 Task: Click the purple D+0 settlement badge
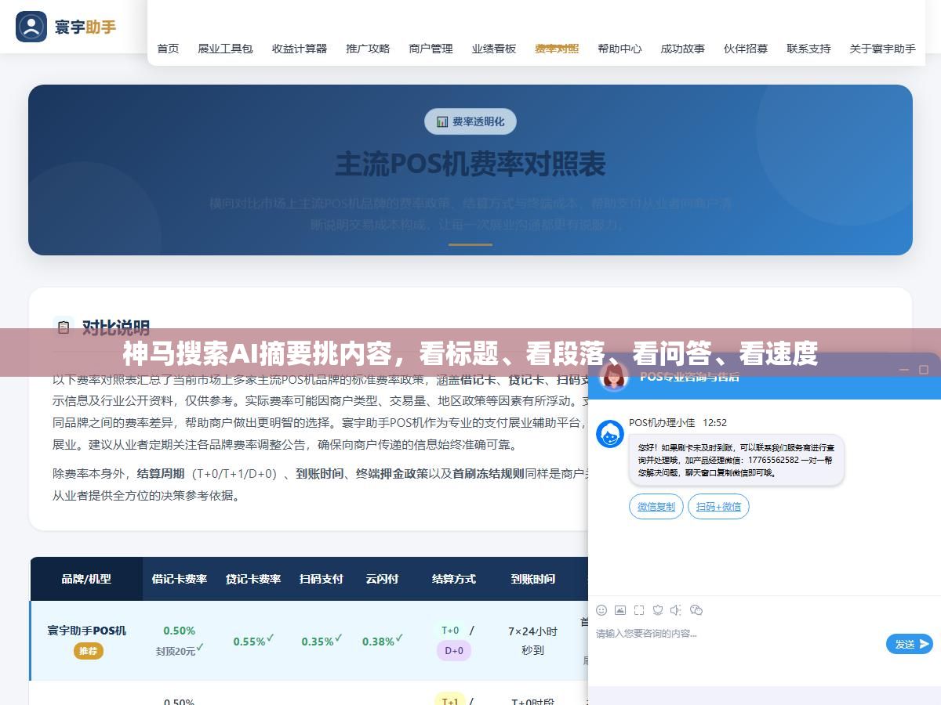point(454,650)
